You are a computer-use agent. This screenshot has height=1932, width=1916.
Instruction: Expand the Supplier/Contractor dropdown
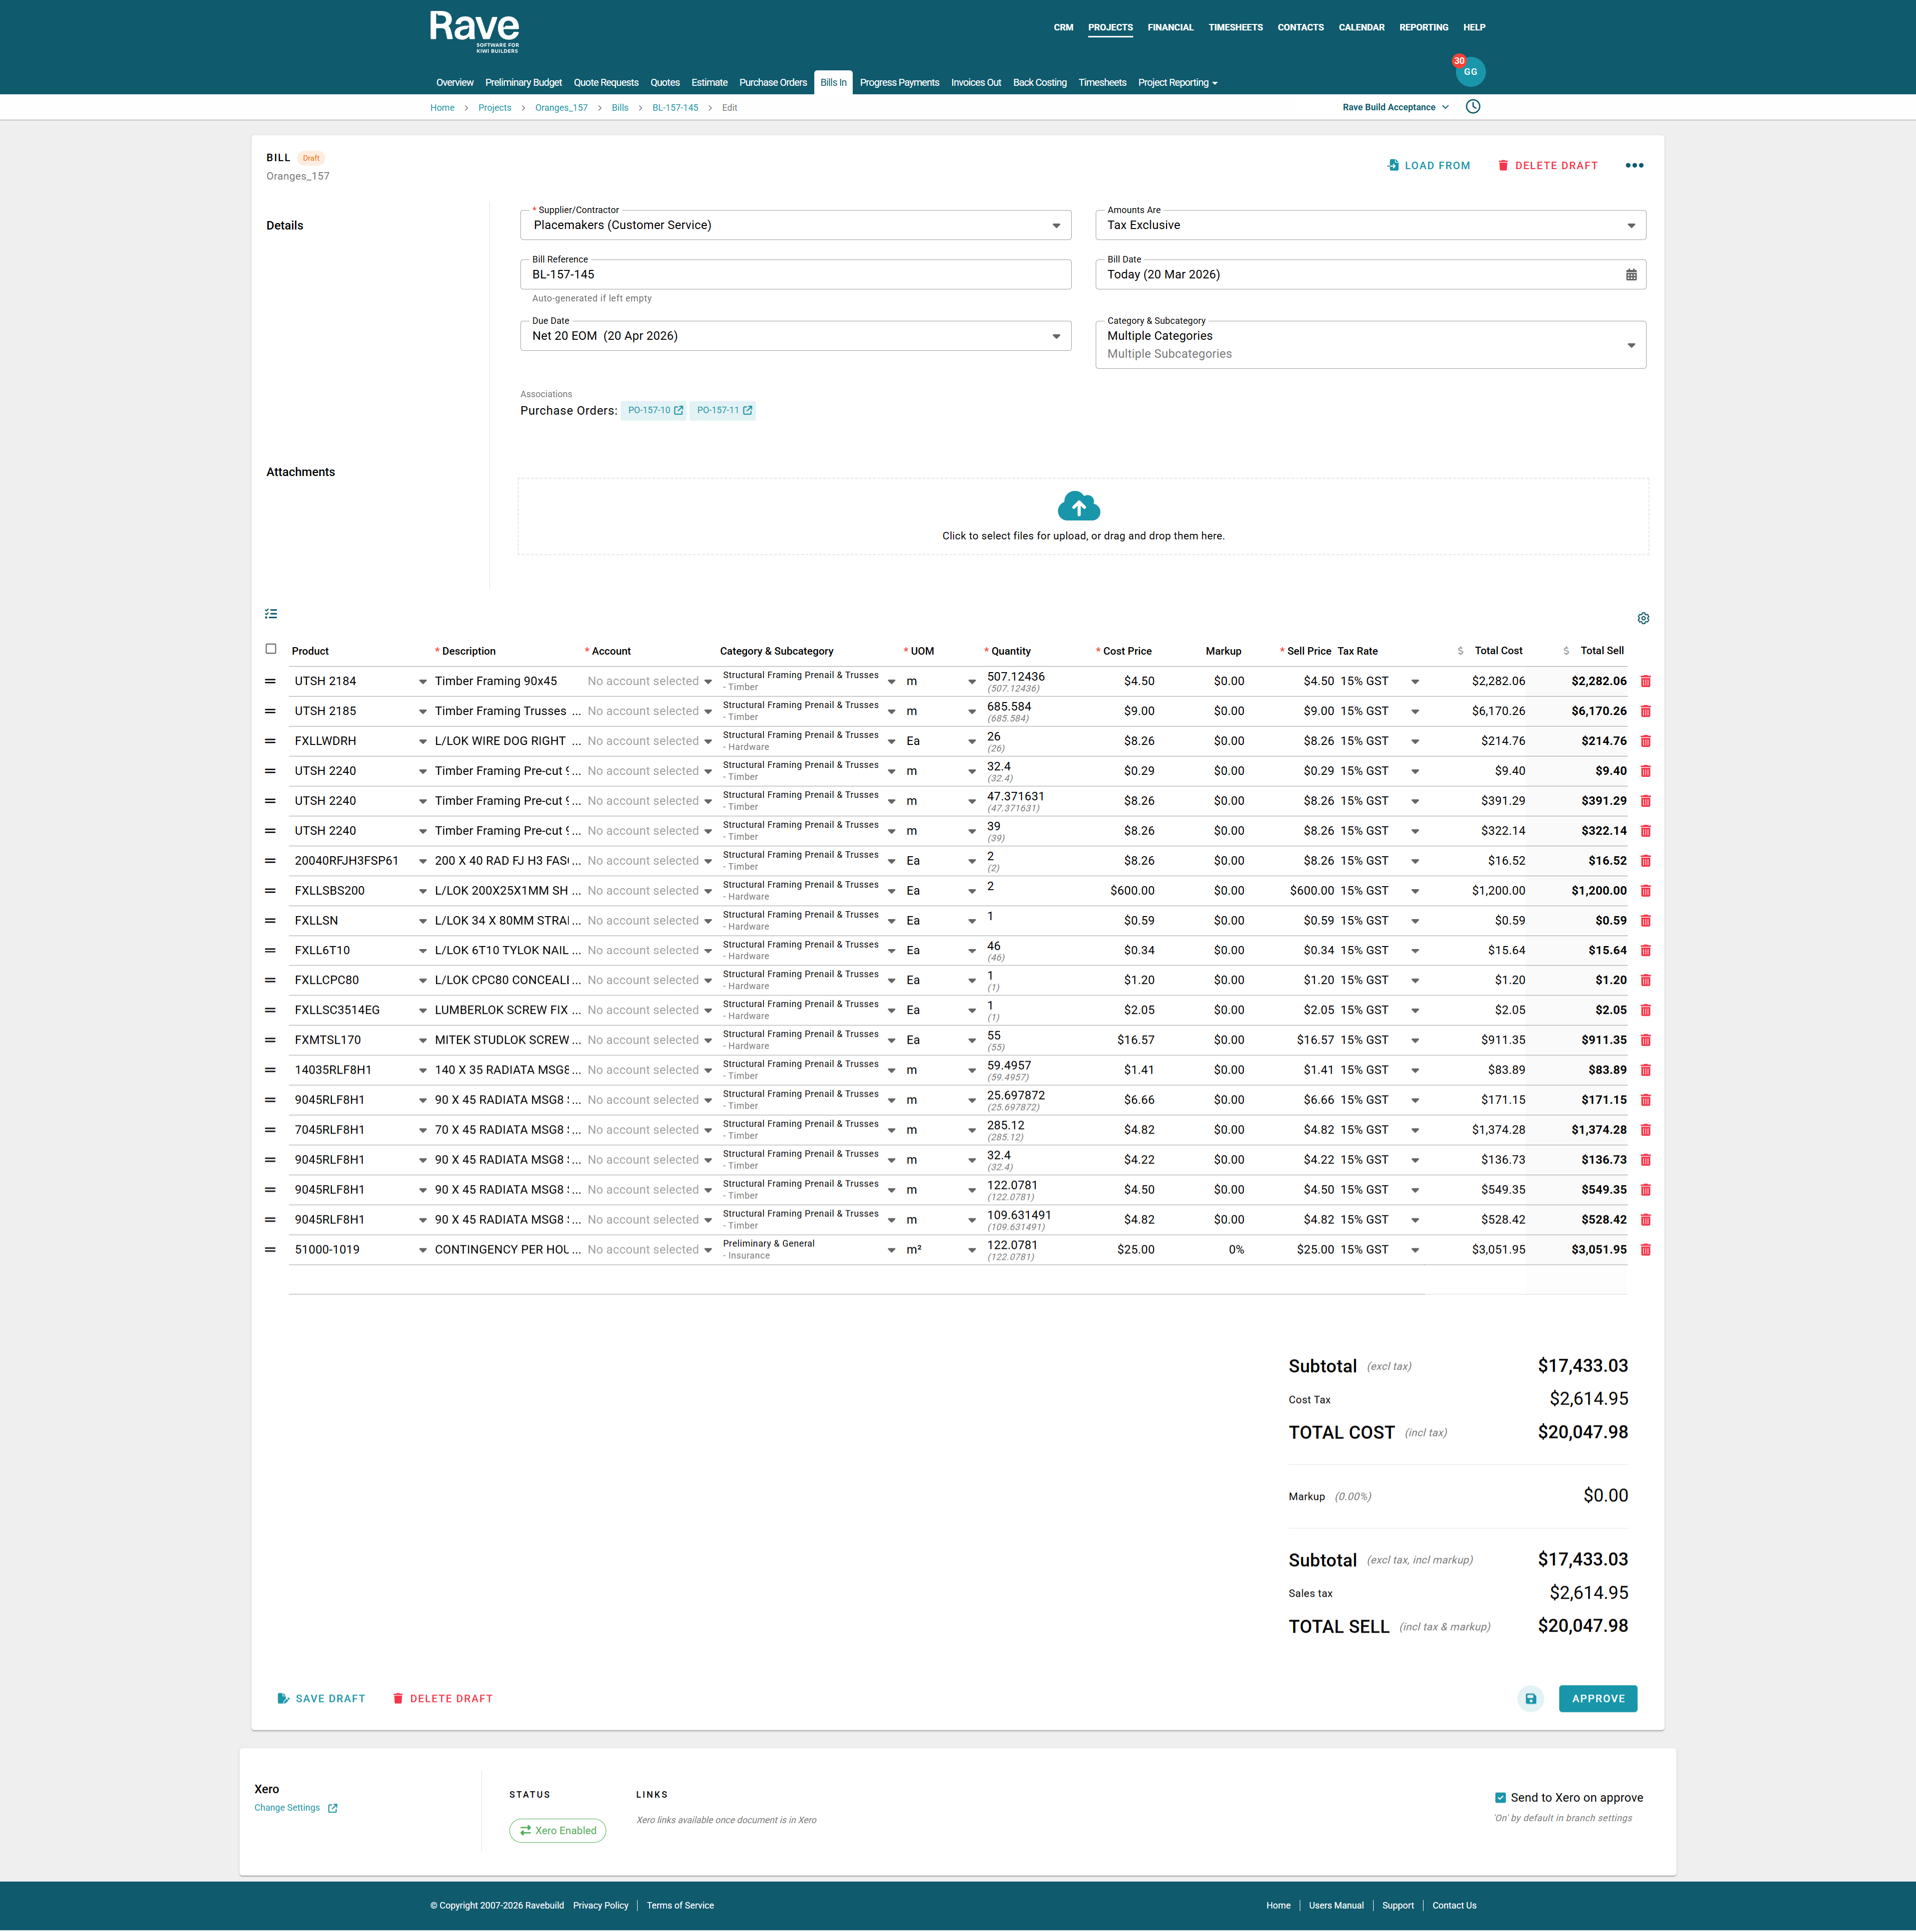pos(1056,226)
